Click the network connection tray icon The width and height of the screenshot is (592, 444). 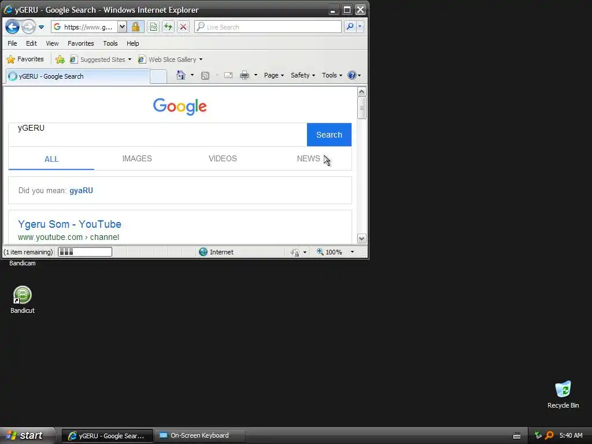[538, 435]
